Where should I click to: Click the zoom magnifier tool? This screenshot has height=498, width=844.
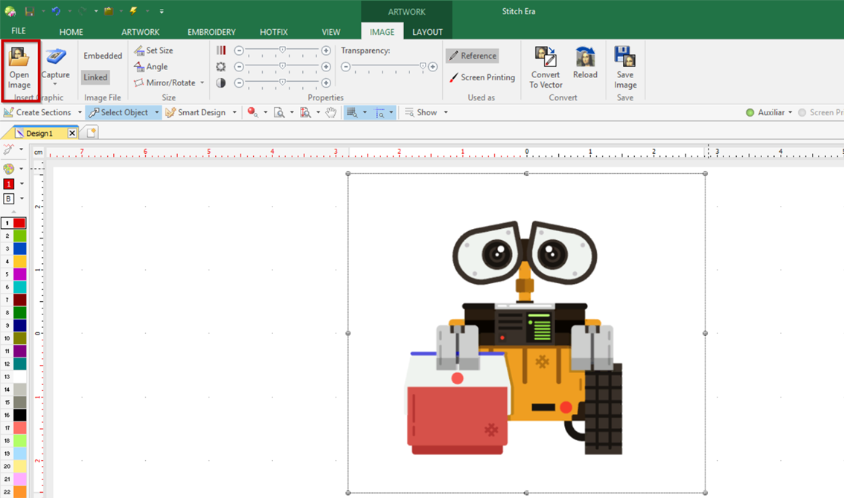click(279, 112)
